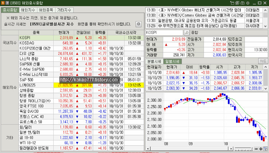Switch to the 해외지수 tab
The height and width of the screenshot is (153, 269).
tap(28, 10)
